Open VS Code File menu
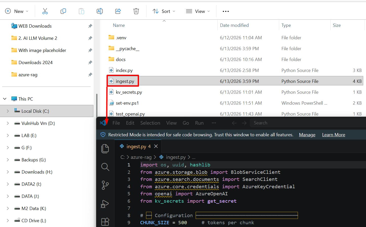Screen dimensions: 366x227 (x=116, y=123)
